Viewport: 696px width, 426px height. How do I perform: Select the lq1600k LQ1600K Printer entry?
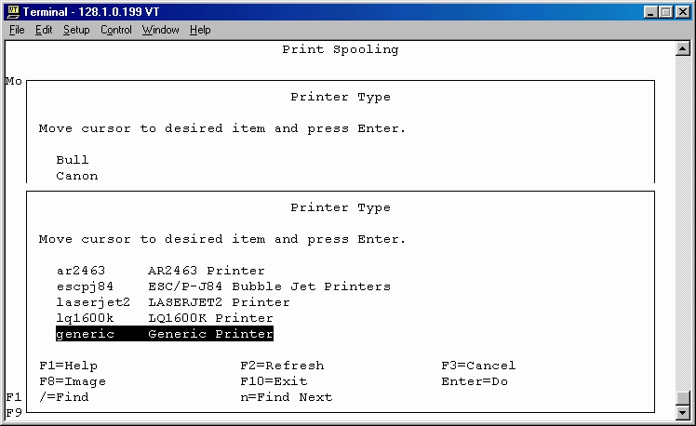[x=165, y=318]
